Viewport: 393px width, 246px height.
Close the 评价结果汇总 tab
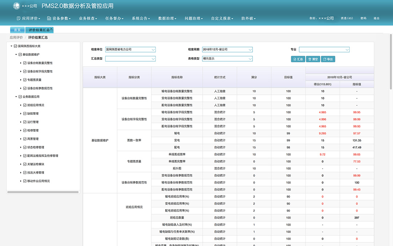click(52, 28)
